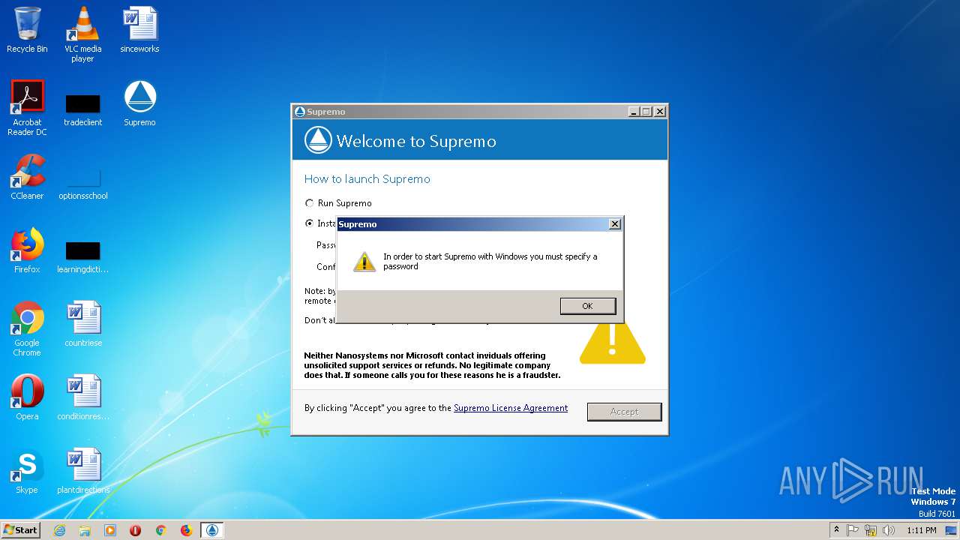Open media player from taskbar

(110, 530)
